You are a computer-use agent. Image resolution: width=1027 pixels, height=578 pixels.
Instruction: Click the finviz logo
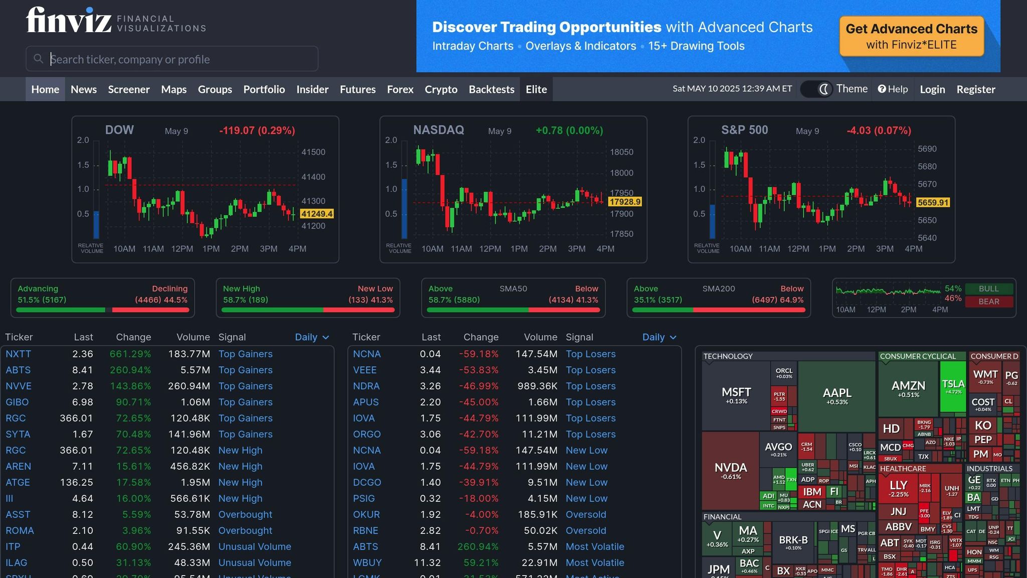69,21
